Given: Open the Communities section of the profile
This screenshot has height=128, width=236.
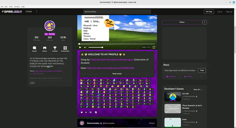Looking at the screenshot, I should [x=65, y=49].
